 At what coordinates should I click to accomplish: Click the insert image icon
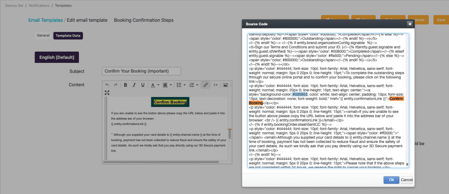[x=226, y=85]
